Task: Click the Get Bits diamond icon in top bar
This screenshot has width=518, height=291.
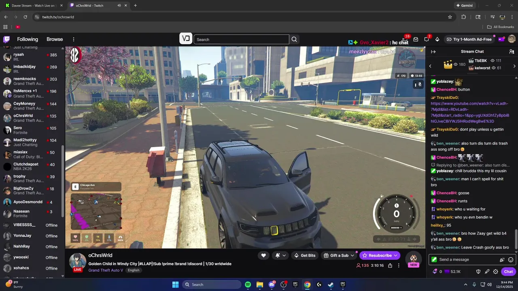Action: pos(437,39)
